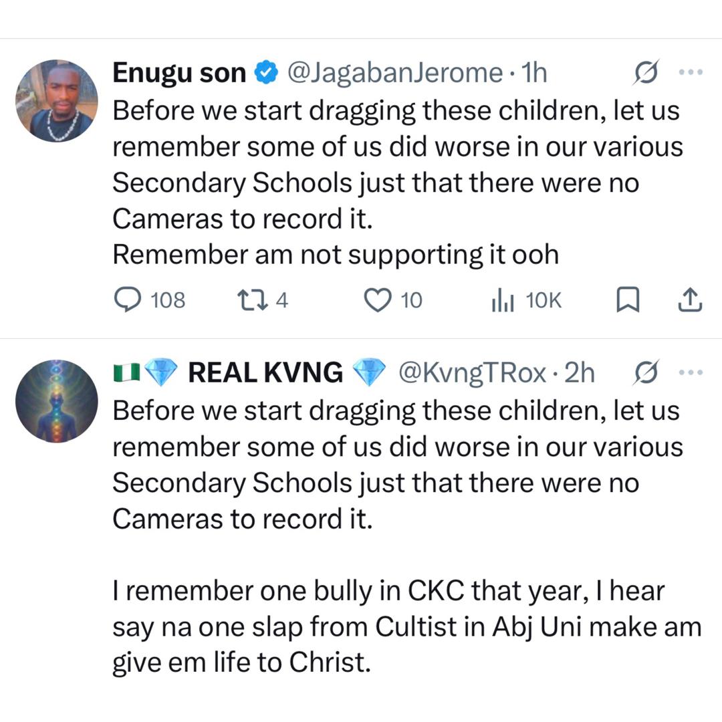722x722 pixels.
Task: Expand more options on REAL KVNG's tweet
Action: 689,372
